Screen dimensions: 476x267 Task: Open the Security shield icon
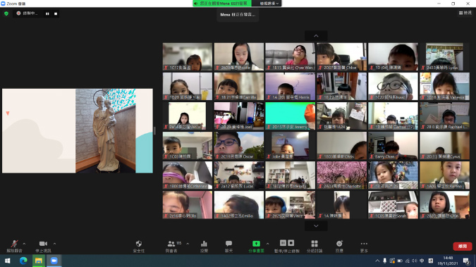139,246
